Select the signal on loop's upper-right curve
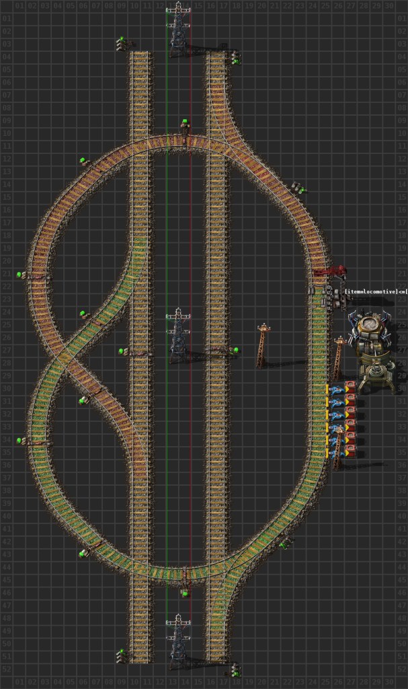 pos(298,188)
